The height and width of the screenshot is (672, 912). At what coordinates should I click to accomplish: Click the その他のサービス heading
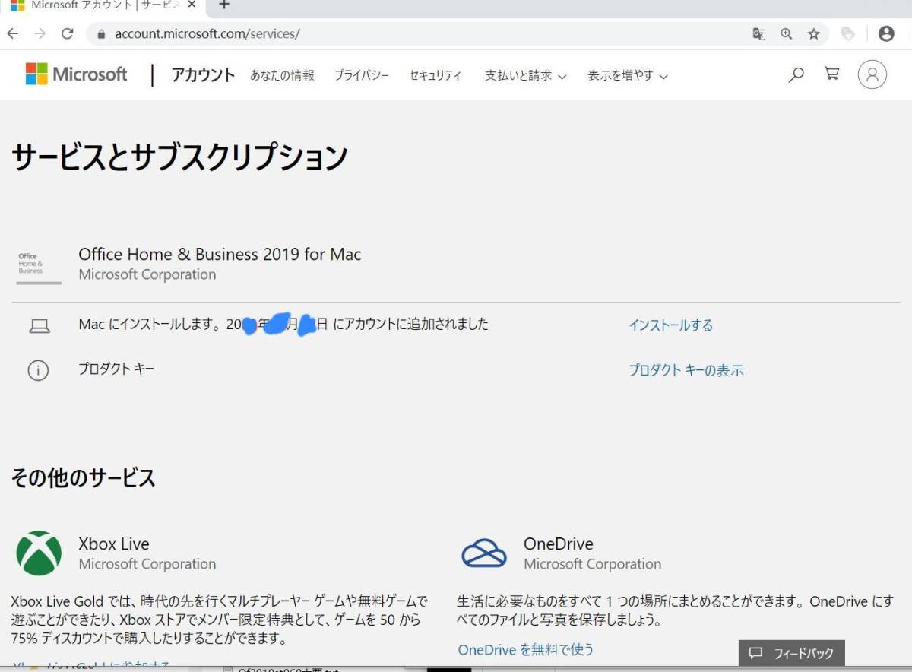(83, 477)
